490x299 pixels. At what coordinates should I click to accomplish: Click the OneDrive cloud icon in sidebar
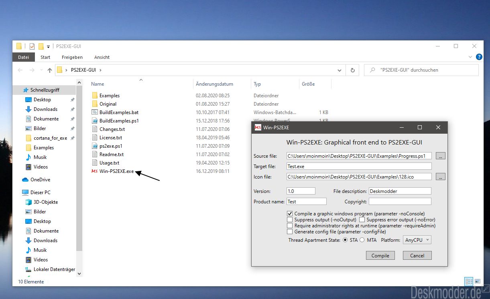(25, 180)
